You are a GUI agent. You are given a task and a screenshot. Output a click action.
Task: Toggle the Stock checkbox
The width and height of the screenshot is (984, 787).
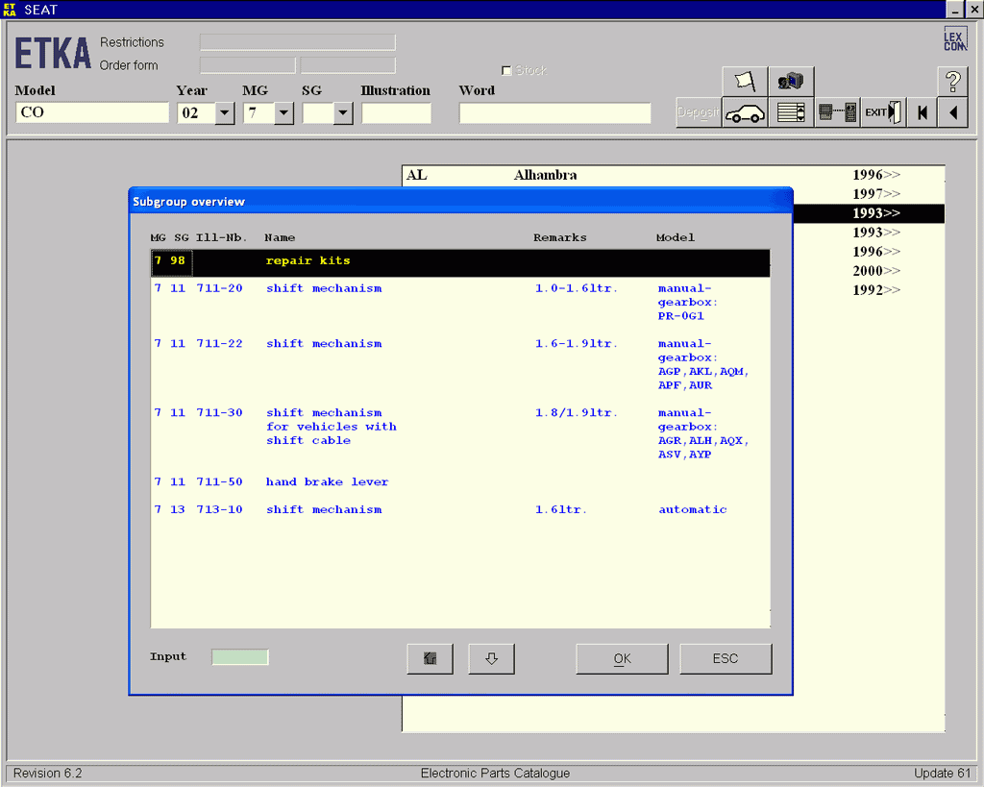(x=506, y=70)
